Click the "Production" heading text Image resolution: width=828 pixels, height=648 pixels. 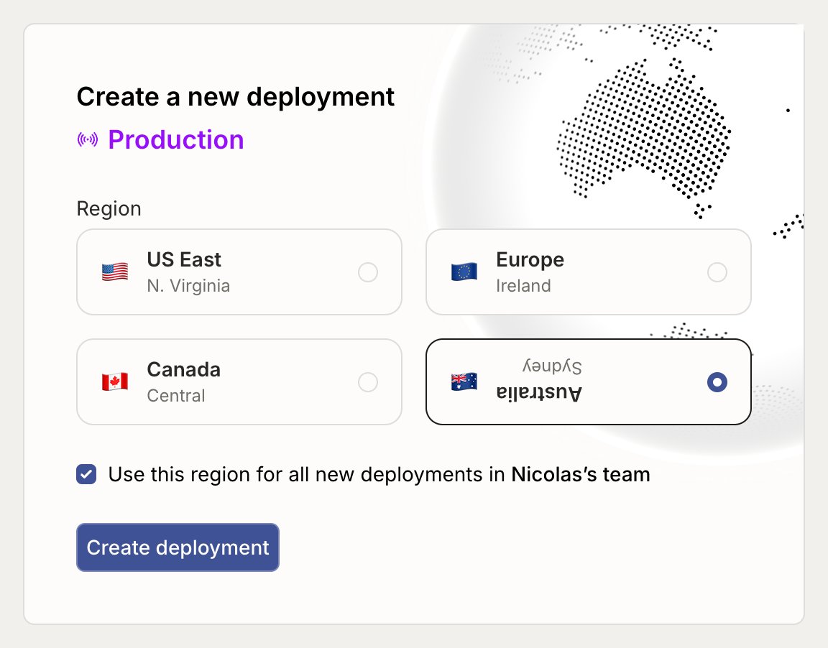click(x=176, y=139)
